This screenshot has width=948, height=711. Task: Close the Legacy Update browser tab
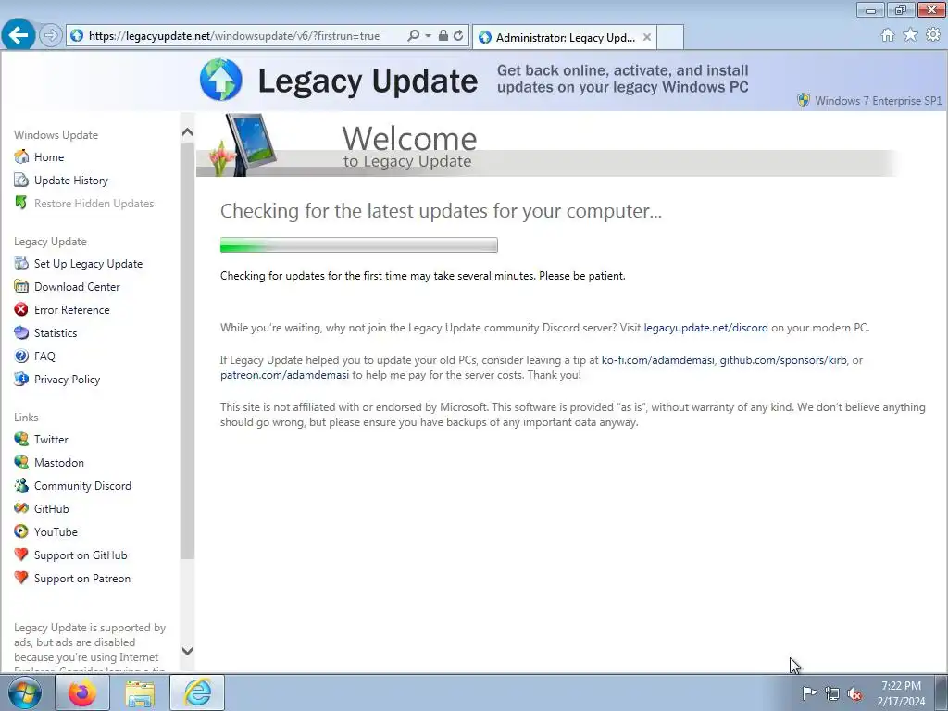(x=647, y=37)
